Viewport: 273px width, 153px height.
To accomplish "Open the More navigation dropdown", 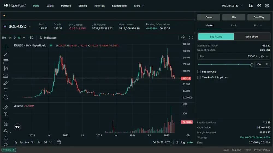I will tap(139, 6).
